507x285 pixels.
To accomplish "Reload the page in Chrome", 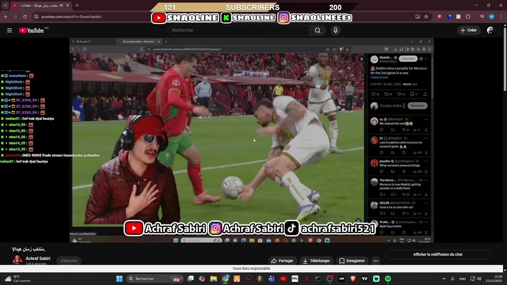I will click(x=25, y=17).
